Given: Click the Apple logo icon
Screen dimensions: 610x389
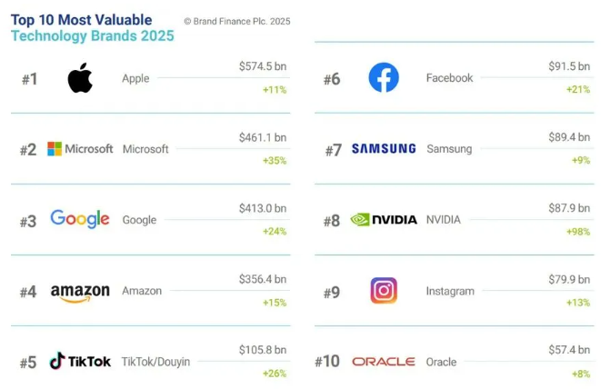Looking at the screenshot, I should click(80, 78).
